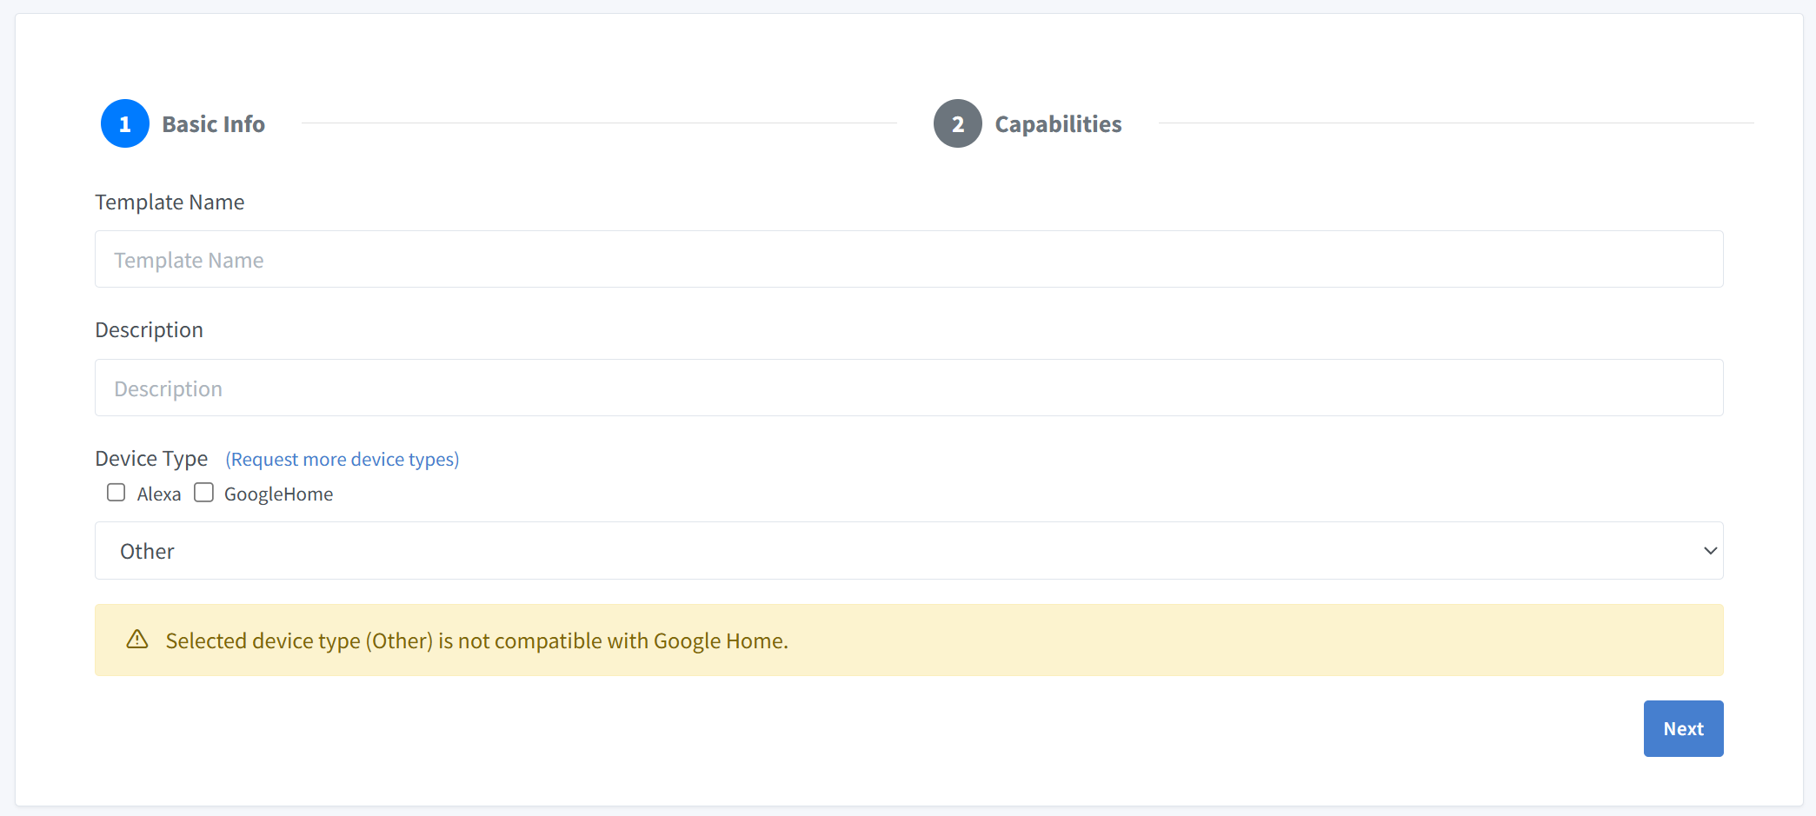Click the Device Type heading label

151,458
